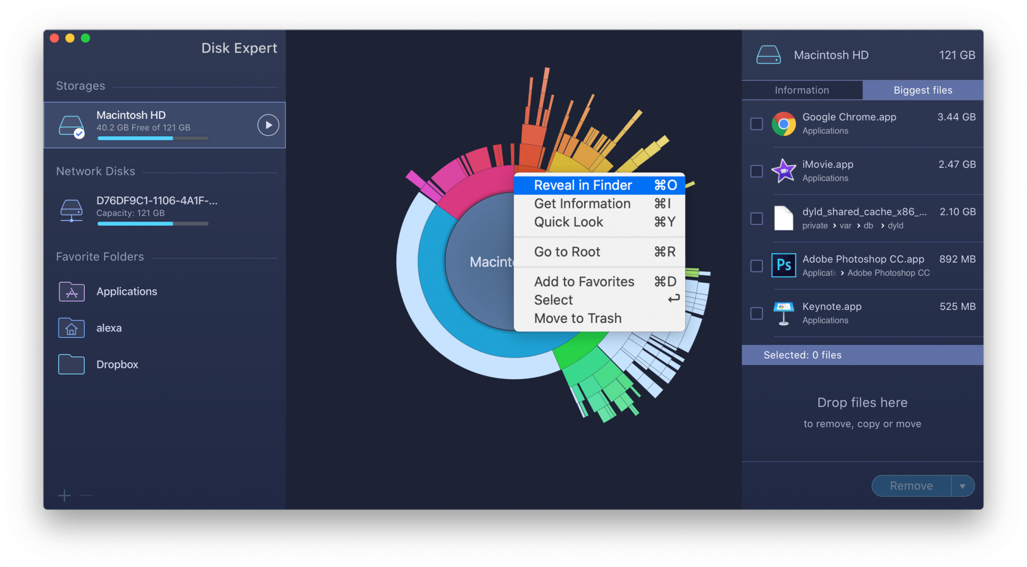Click the Keynote app icon
Screen dimensions: 1027x567
(x=783, y=313)
